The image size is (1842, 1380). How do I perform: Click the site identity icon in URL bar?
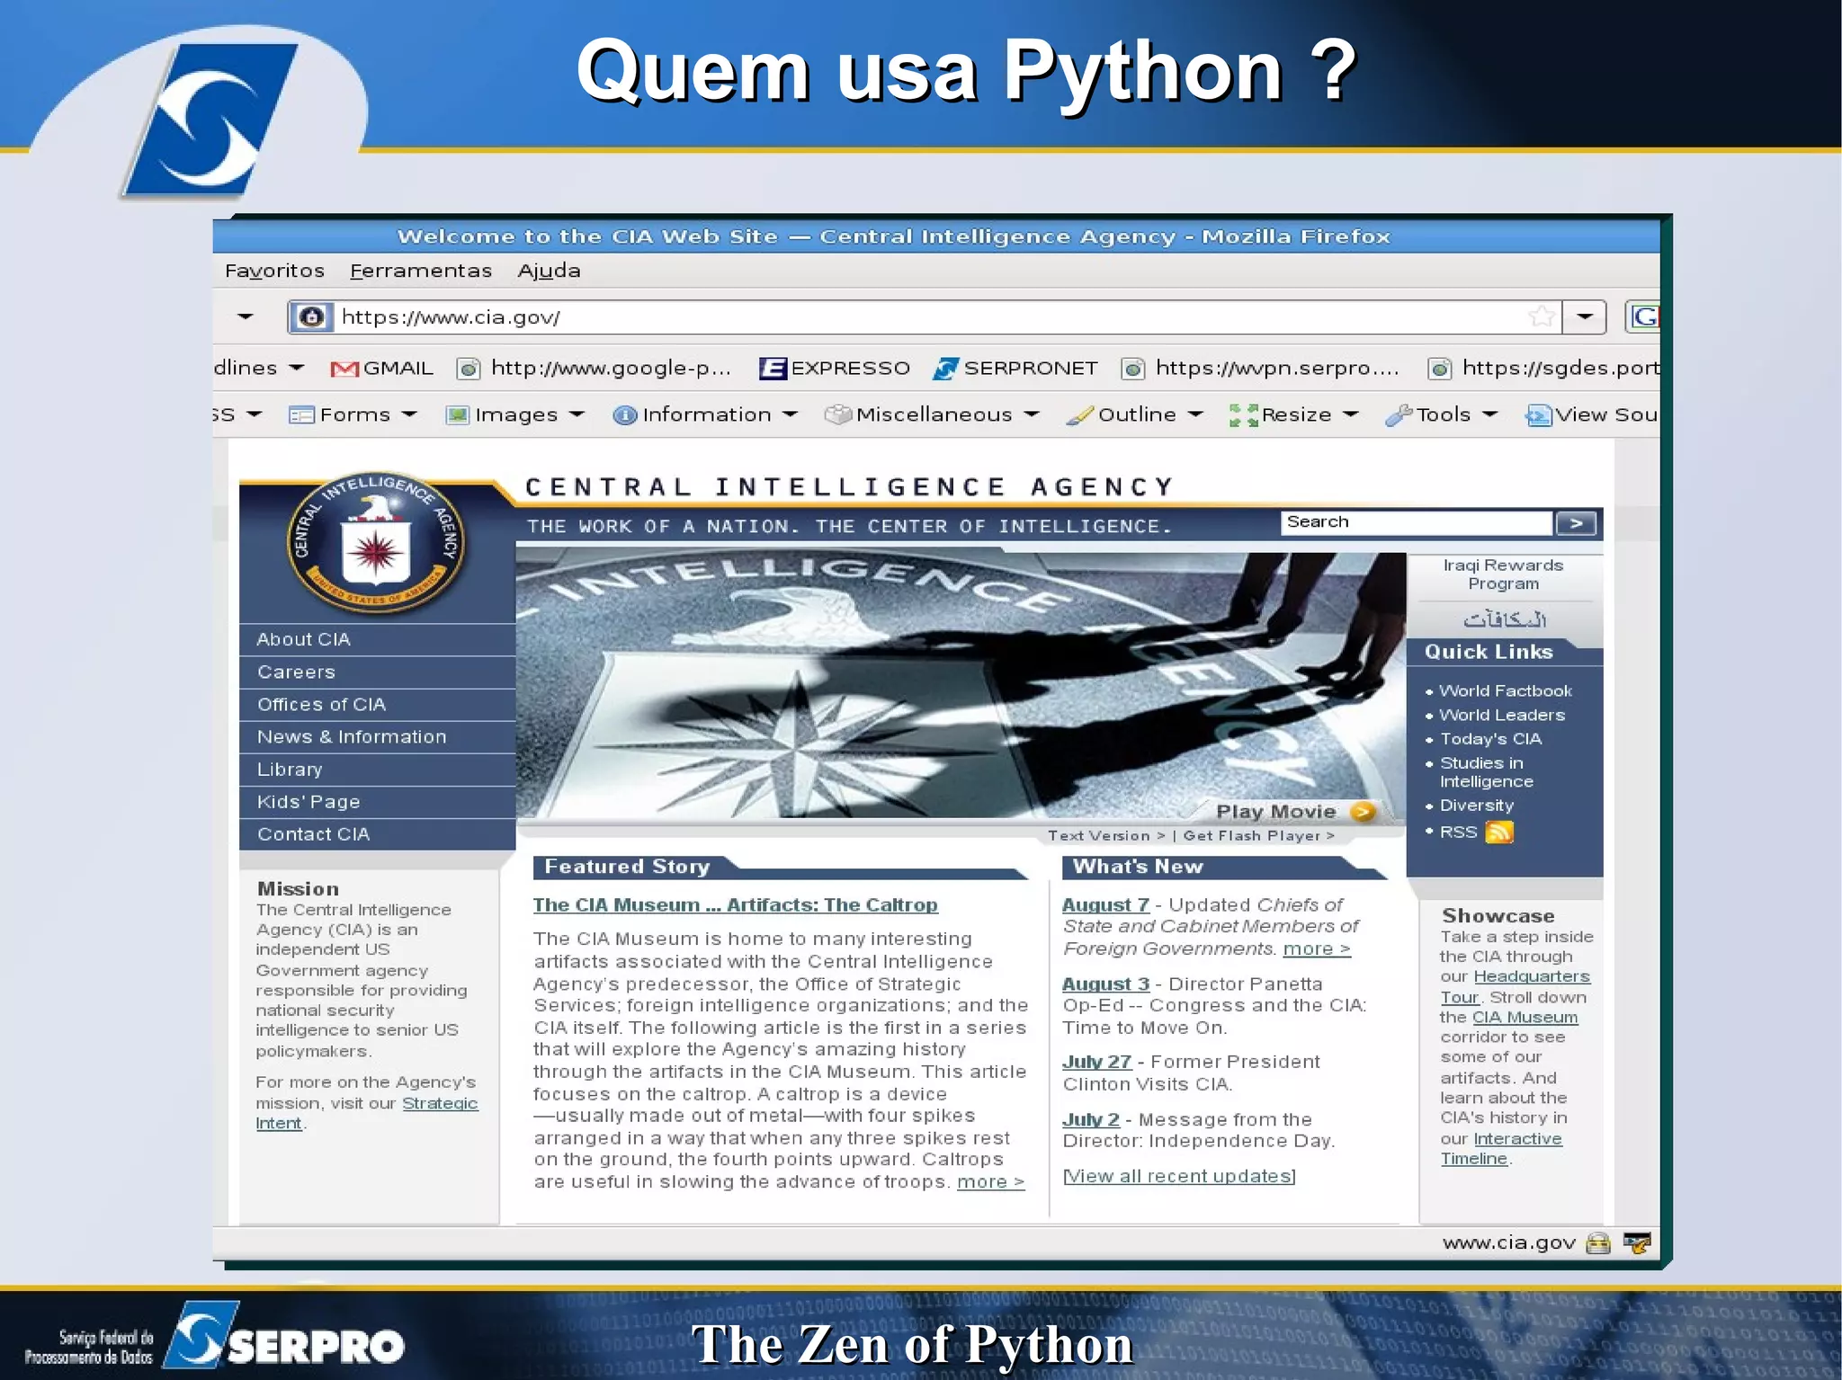point(311,317)
